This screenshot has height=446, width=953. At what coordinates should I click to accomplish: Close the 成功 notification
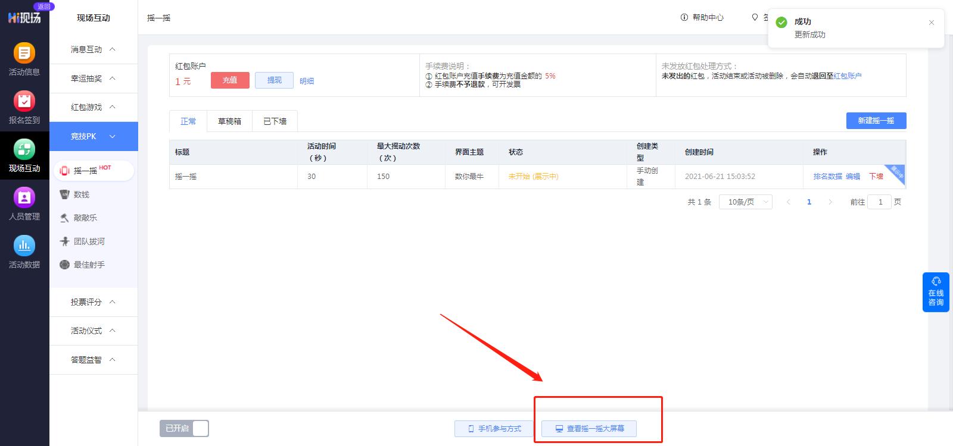point(932,23)
